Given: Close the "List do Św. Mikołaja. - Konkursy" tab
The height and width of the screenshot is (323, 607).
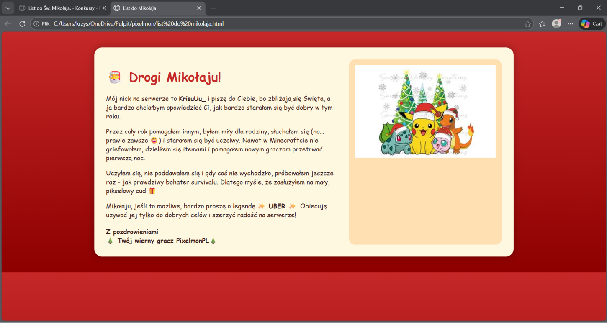Looking at the screenshot, I should (104, 8).
